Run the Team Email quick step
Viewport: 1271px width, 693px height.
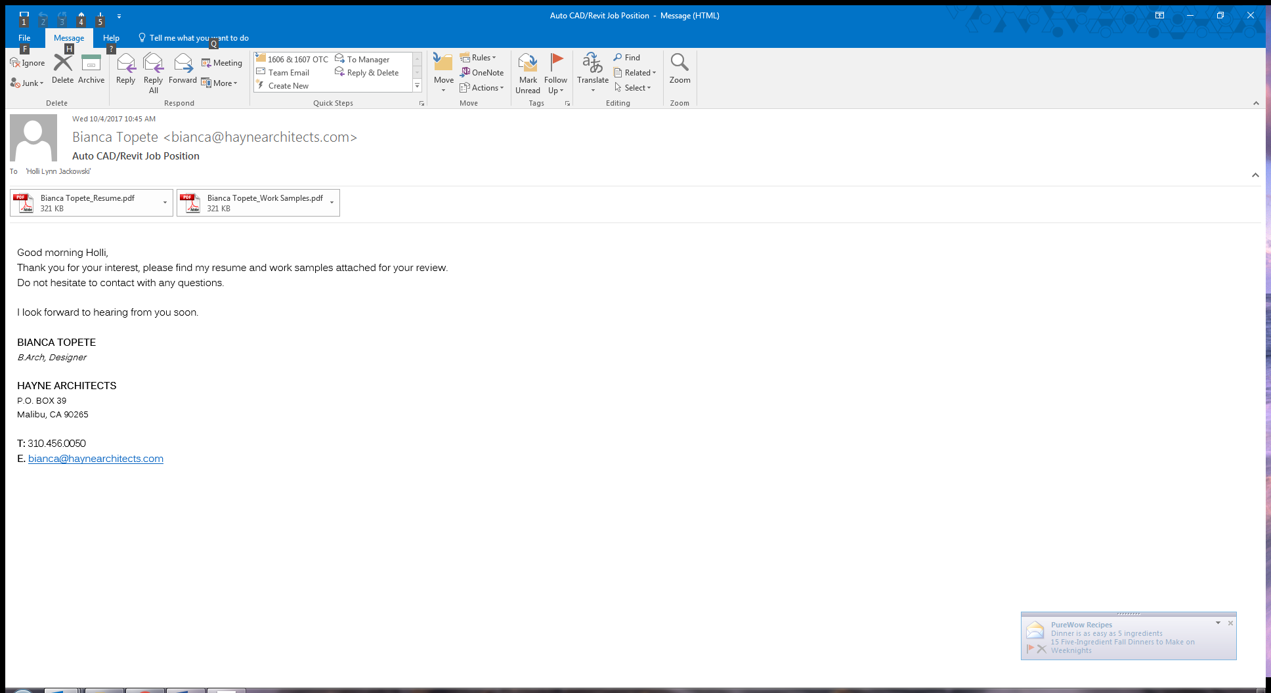[x=283, y=73]
